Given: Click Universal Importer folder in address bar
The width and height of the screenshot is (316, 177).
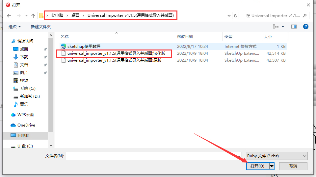Looking at the screenshot, I should click(x=131, y=15).
